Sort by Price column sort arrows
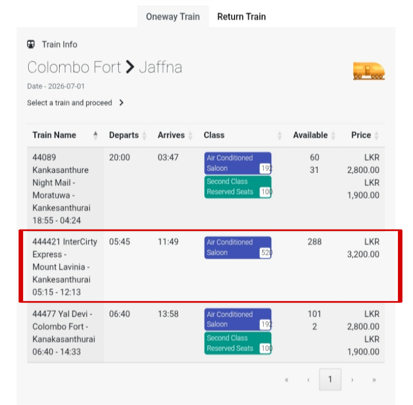The image size is (413, 405). pos(376,136)
